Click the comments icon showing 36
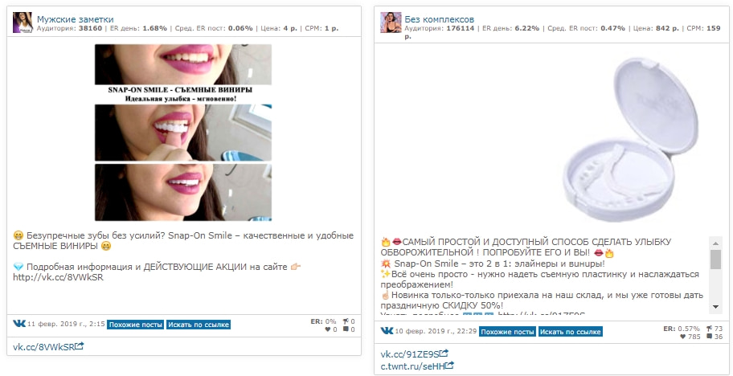This screenshot has width=733, height=376. coord(710,337)
